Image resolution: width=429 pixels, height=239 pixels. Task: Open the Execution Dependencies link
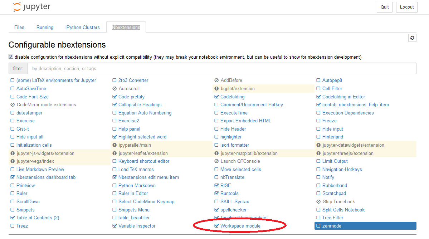coord(348,113)
